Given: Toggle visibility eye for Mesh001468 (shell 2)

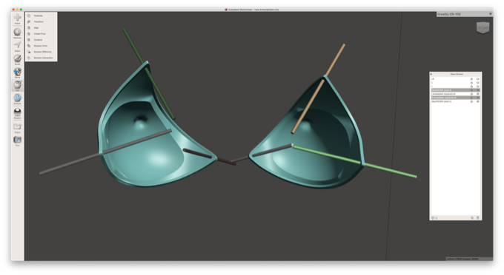Looking at the screenshot, I should coord(478,101).
